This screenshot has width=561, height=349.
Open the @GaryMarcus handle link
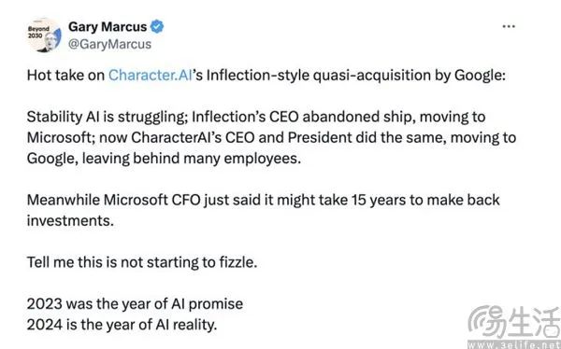(109, 44)
